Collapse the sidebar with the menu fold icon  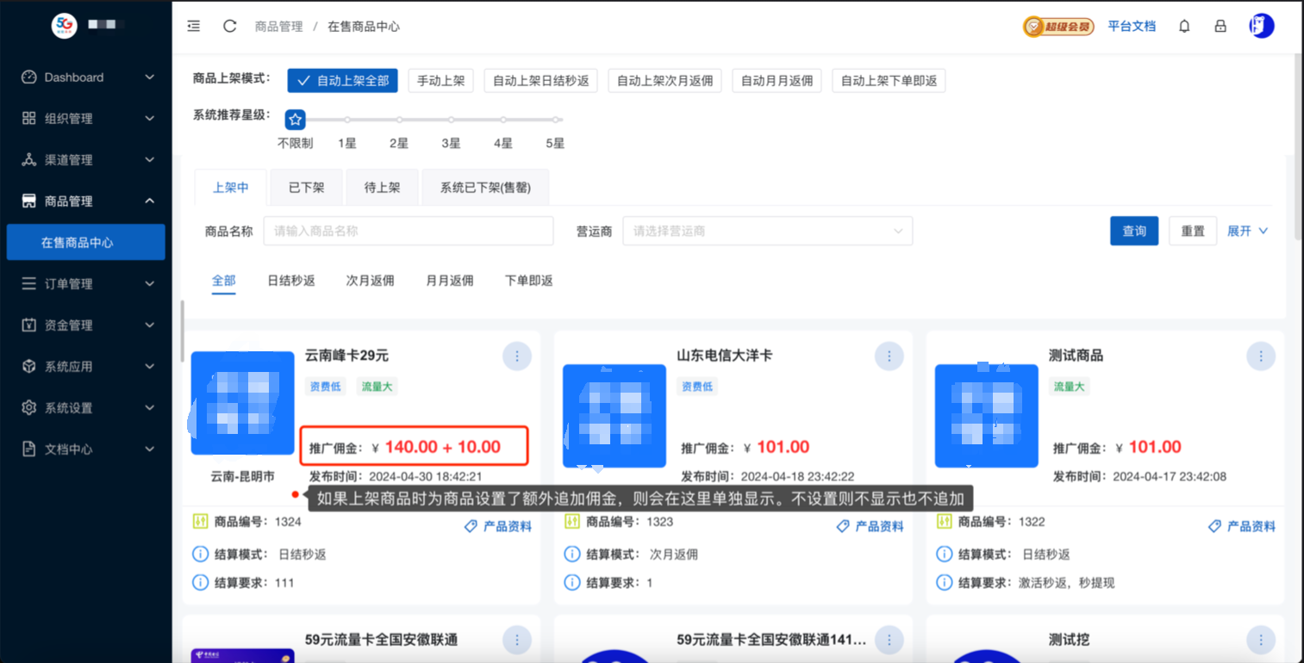[194, 26]
